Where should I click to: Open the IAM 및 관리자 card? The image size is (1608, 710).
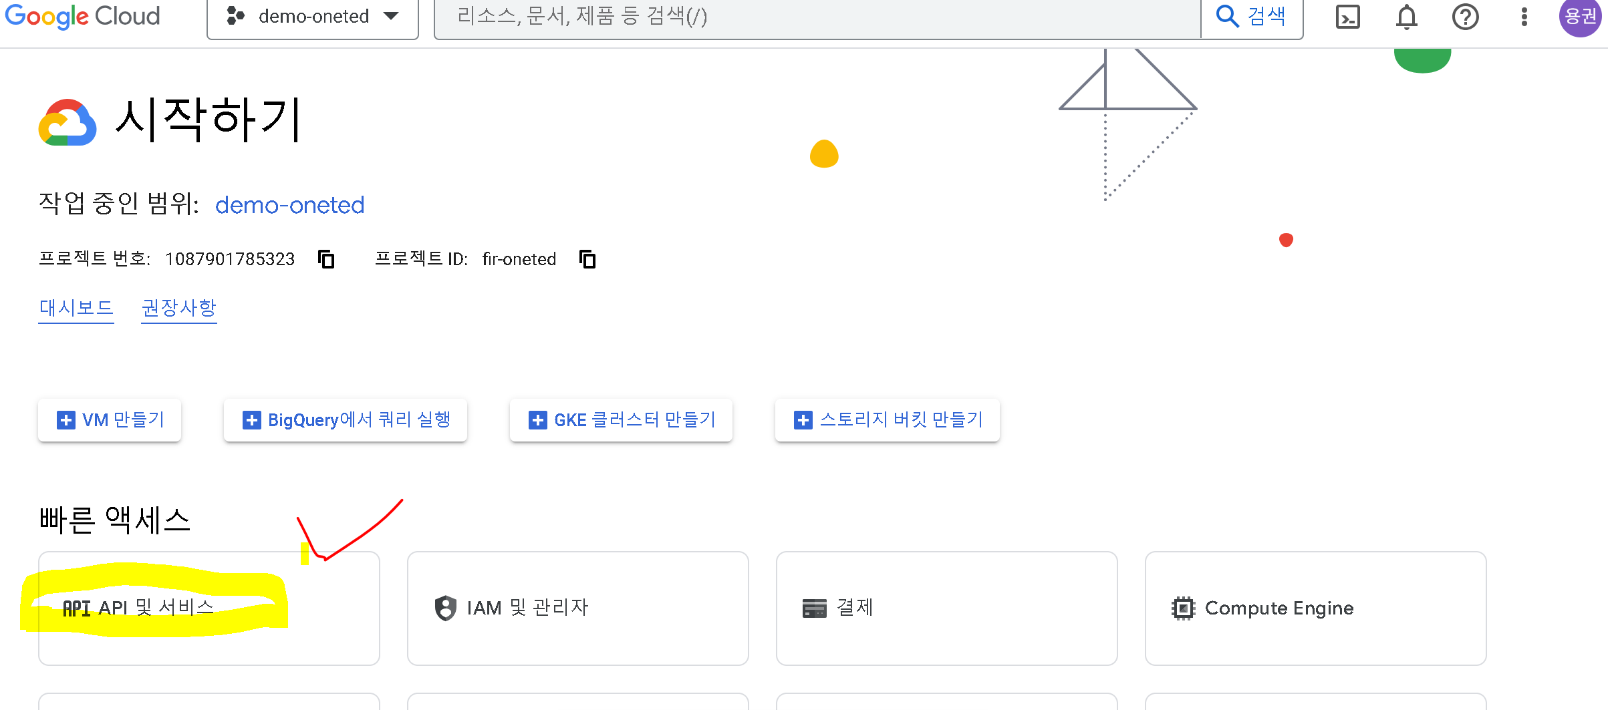pos(578,608)
